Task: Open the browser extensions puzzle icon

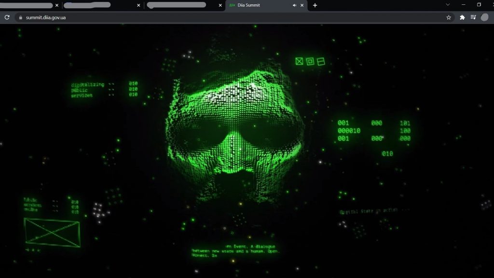Action: 462,17
